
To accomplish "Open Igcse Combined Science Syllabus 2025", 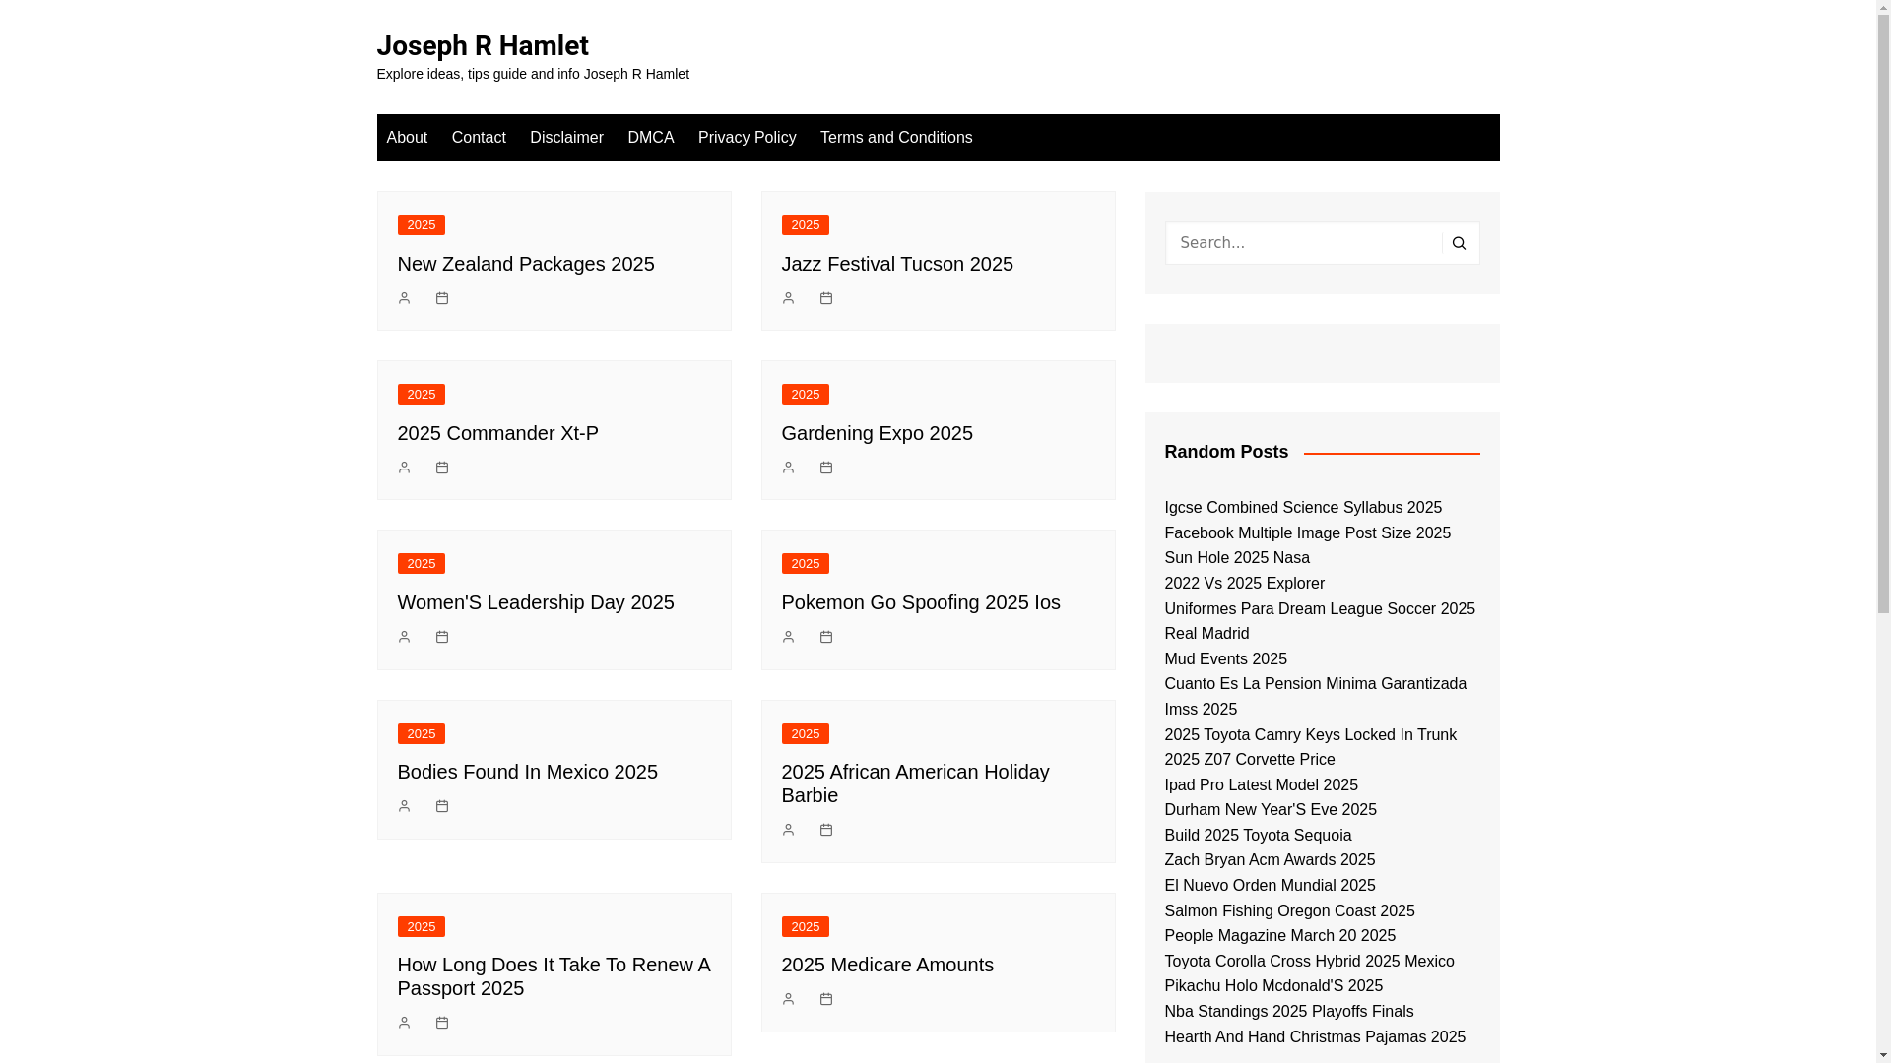I will pos(1303,508).
